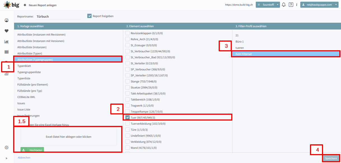Choose Kein Filterset option

(x=286, y=54)
